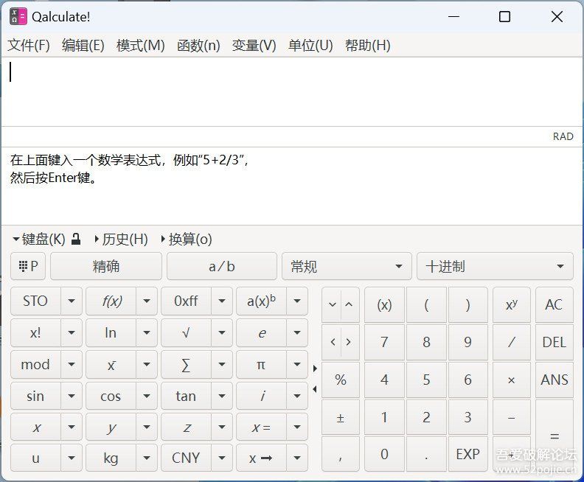Click the keypad grid P button
This screenshot has width=584, height=482.
28,266
